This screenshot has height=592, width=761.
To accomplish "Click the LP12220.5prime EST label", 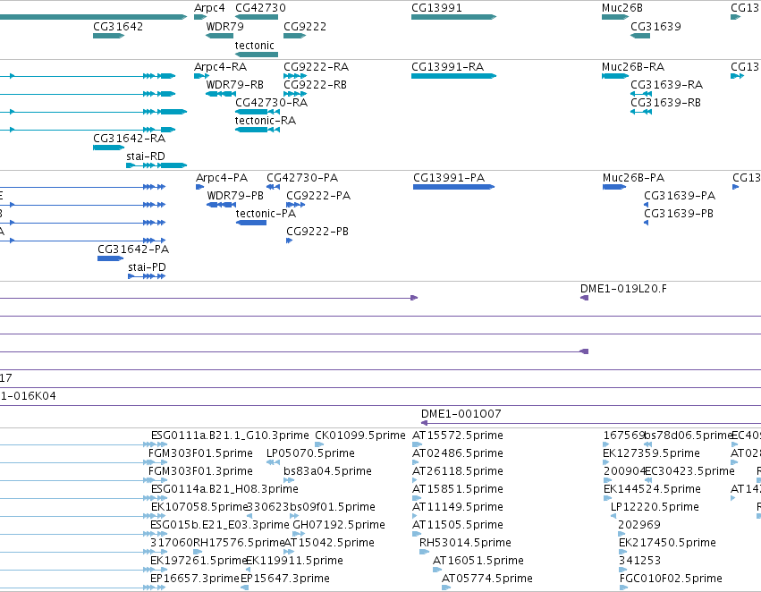I will (x=655, y=508).
